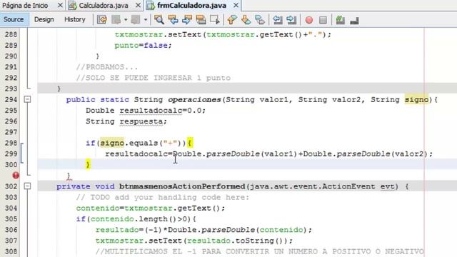Click Shift Line Right icon
The height and width of the screenshot is (257, 457).
pyautogui.click(x=291, y=20)
